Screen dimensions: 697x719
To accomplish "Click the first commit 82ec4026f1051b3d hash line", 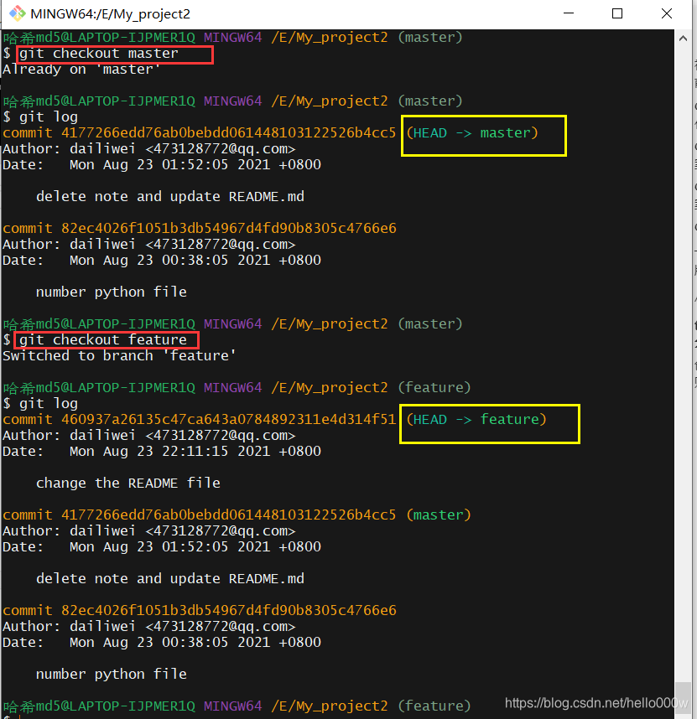I will pyautogui.click(x=199, y=229).
